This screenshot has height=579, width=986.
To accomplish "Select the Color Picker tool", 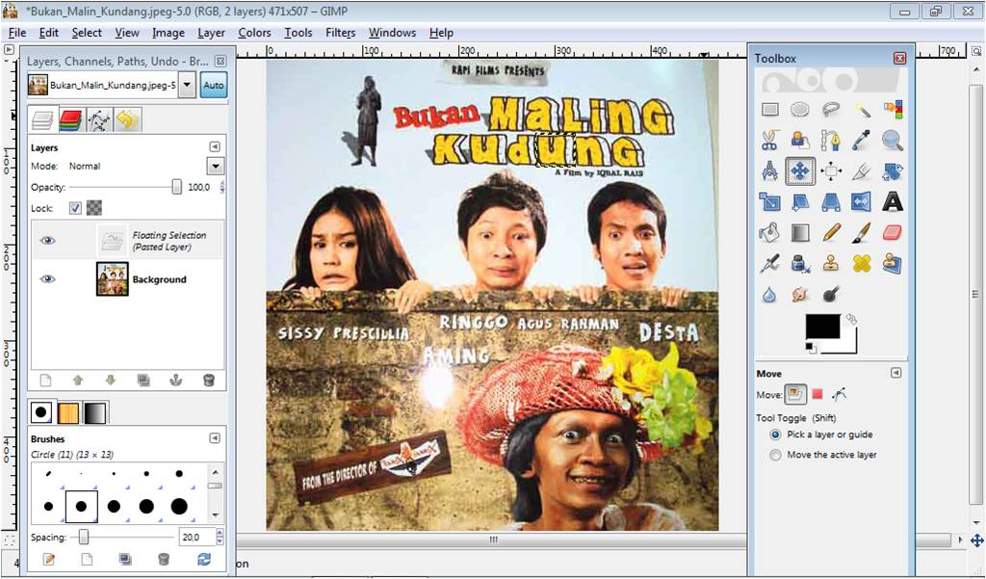I will [x=862, y=141].
